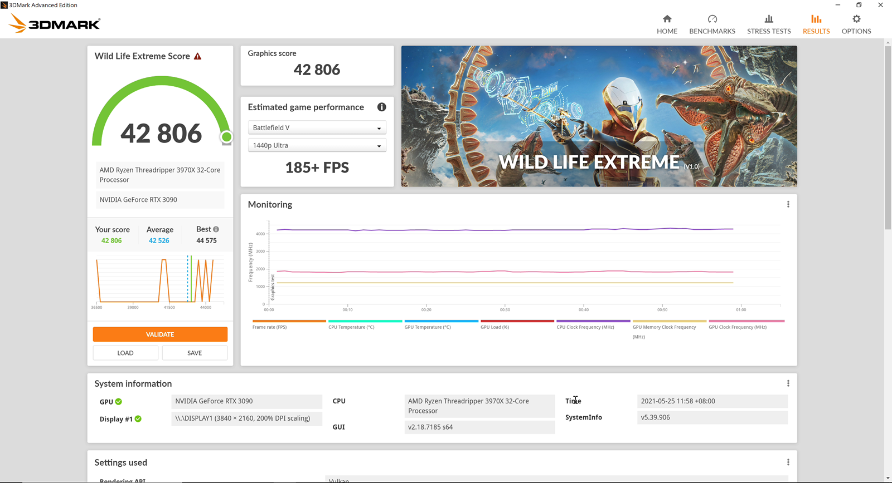Click the 3DMark logo

(55, 23)
